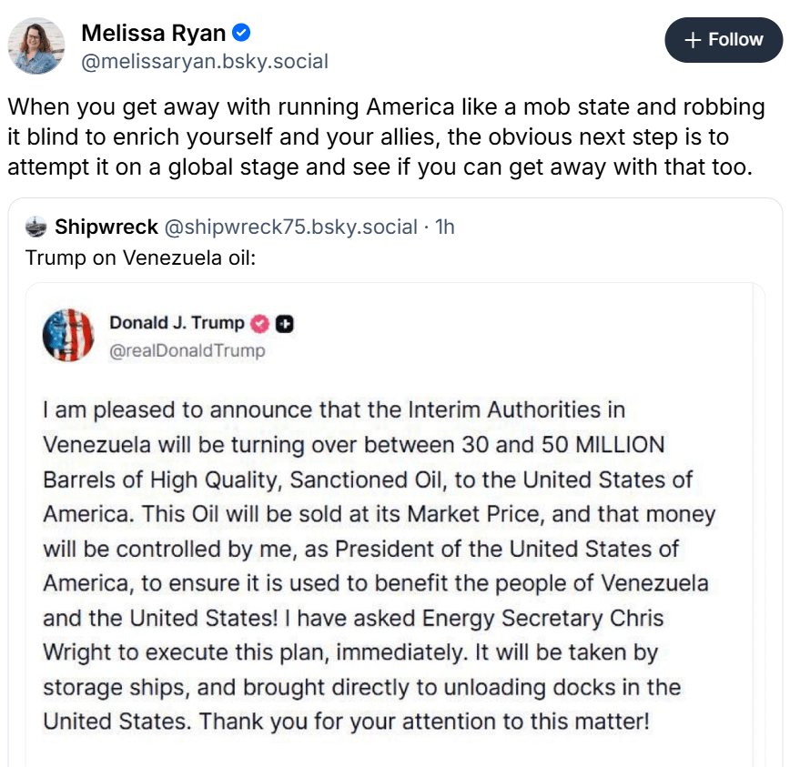
Task: Click the @realDonaldTrump handle
Action: click(187, 350)
